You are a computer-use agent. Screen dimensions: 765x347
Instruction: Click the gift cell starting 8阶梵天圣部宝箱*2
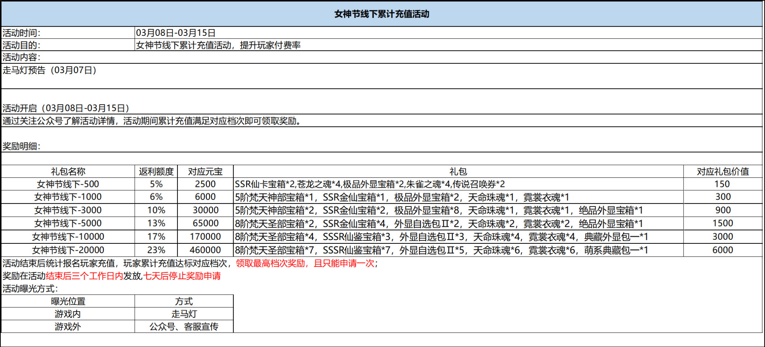tap(458, 223)
